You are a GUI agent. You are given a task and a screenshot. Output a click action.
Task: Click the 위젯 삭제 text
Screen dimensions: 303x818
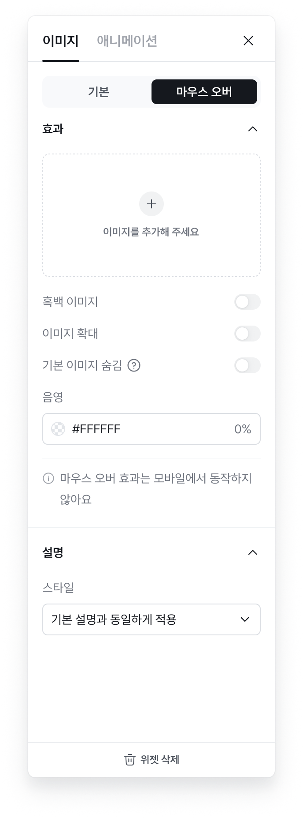click(160, 759)
